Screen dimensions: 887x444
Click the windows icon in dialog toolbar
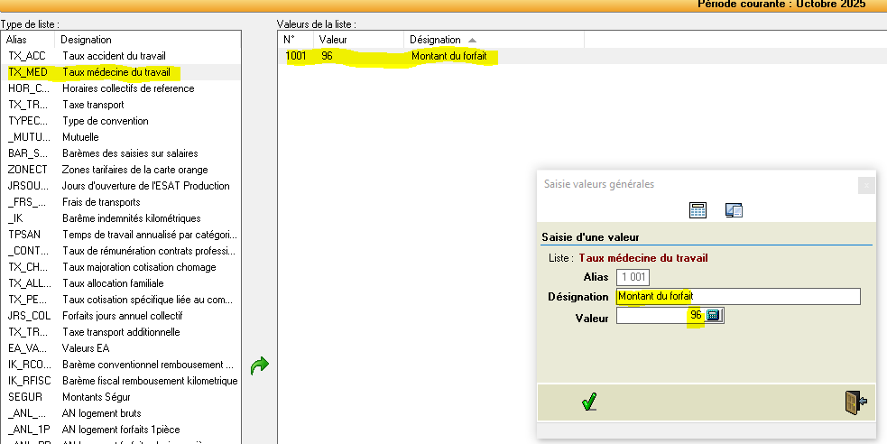pyautogui.click(x=734, y=210)
